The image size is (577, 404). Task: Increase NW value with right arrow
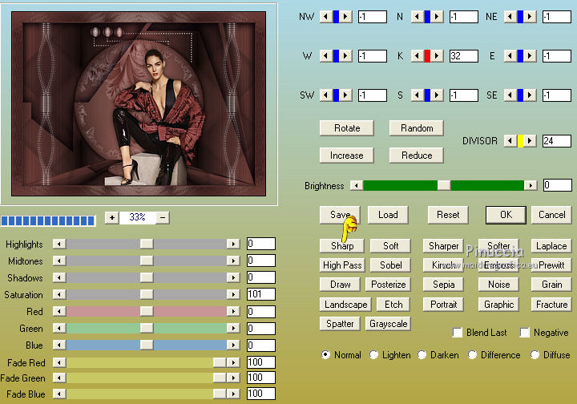click(345, 17)
